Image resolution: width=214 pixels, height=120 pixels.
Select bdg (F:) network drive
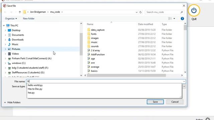[30, 68]
